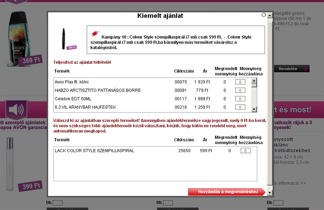
Task: Click the middle Db quantity field
Action: [168, 203]
